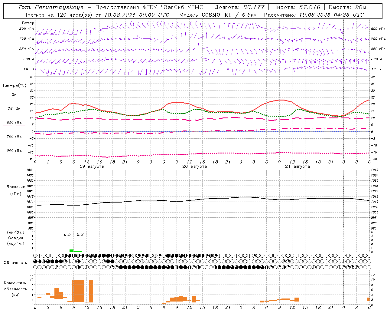Pick the green Td 2м dew point legend
The image size is (387, 310).
tap(14, 110)
